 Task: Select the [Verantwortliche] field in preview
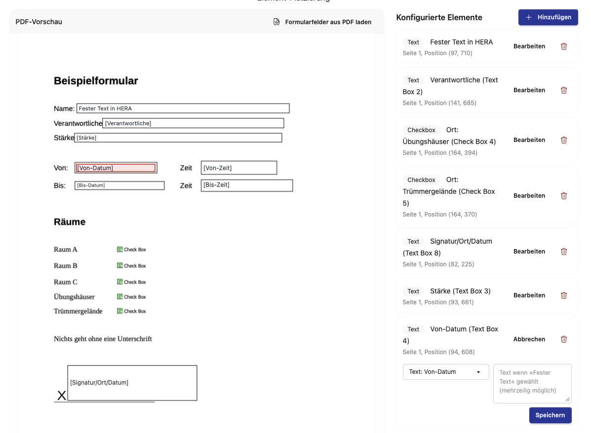[x=194, y=123]
